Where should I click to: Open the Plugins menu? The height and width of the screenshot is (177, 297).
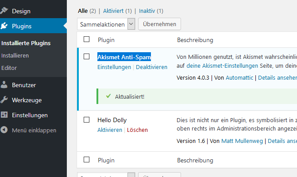coord(22,26)
